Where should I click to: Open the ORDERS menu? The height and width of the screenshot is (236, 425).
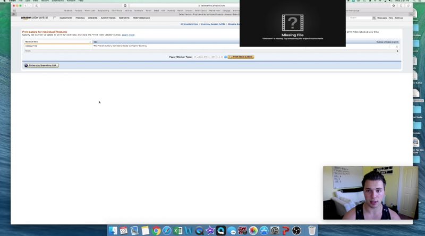(92, 18)
